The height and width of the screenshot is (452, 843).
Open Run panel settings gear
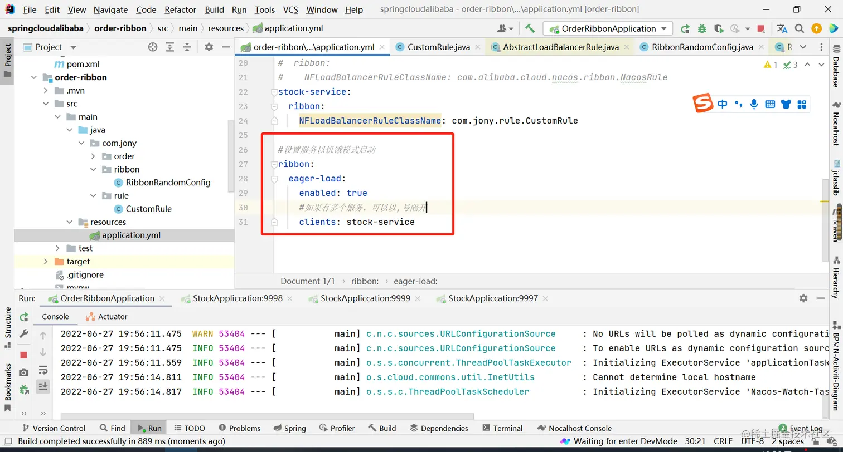tap(803, 298)
